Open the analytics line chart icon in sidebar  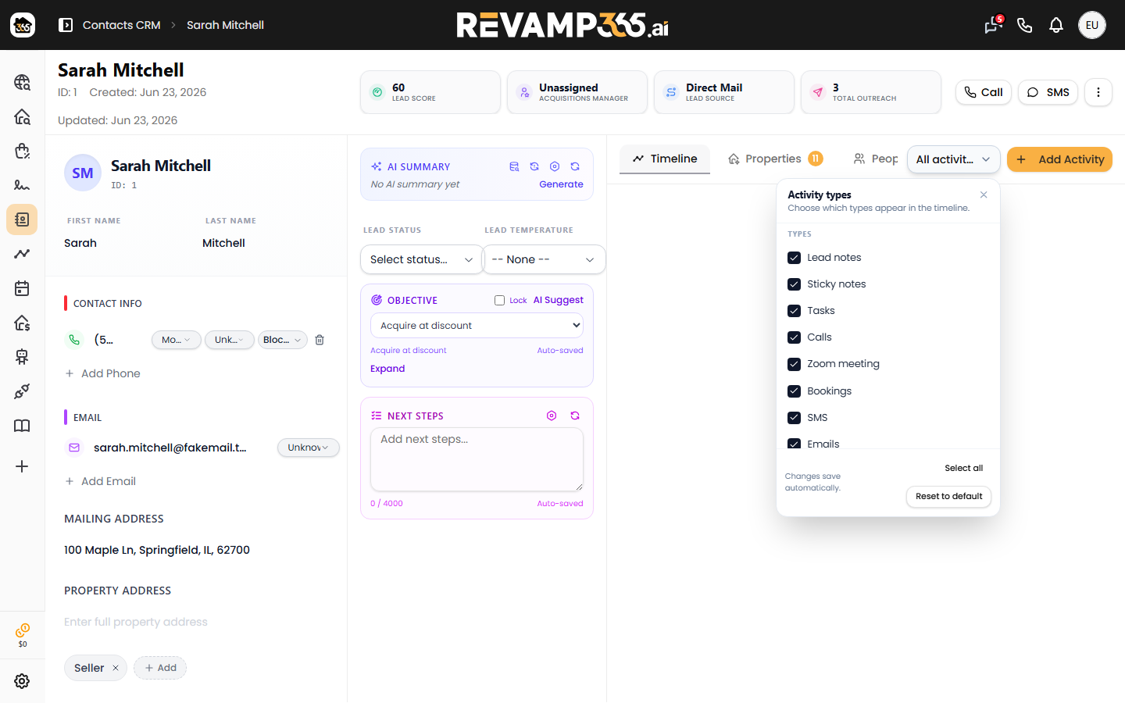pos(22,254)
